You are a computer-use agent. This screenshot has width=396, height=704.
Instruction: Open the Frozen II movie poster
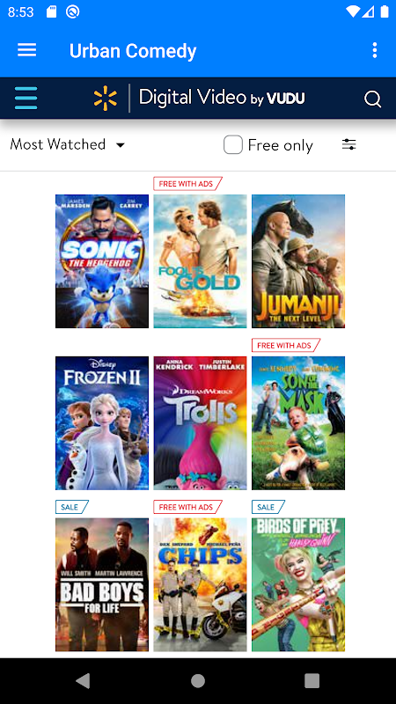pyautogui.click(x=102, y=423)
